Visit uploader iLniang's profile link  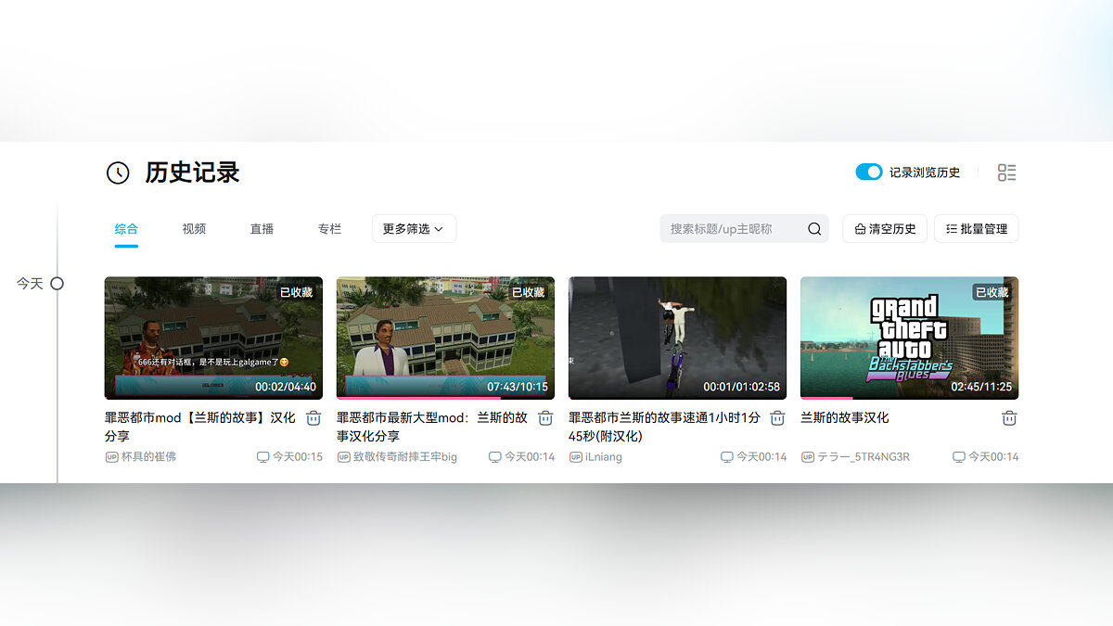tap(604, 457)
